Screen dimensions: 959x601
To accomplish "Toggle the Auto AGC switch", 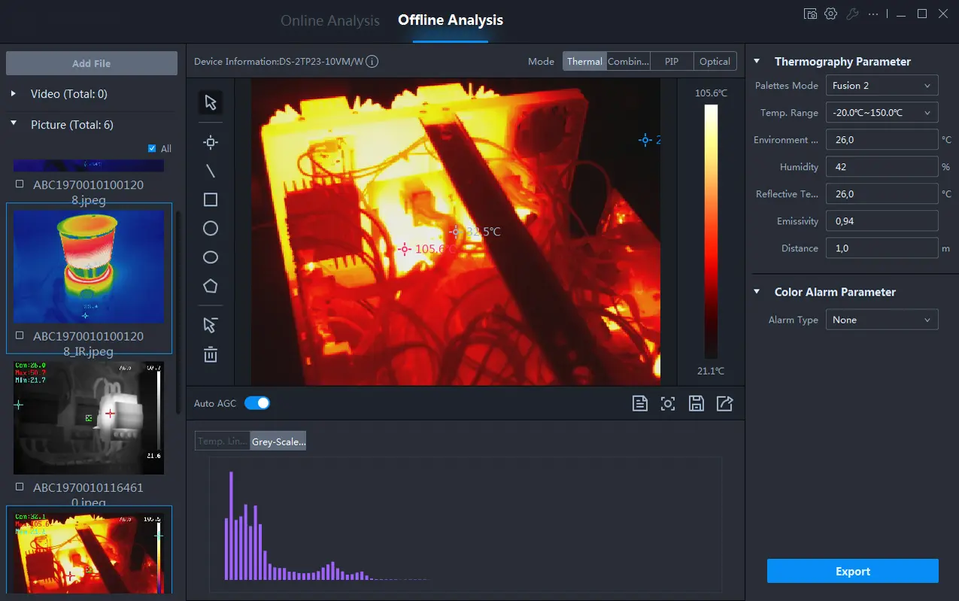I will (257, 403).
